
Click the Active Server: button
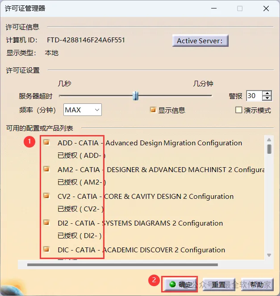pyautogui.click(x=200, y=41)
